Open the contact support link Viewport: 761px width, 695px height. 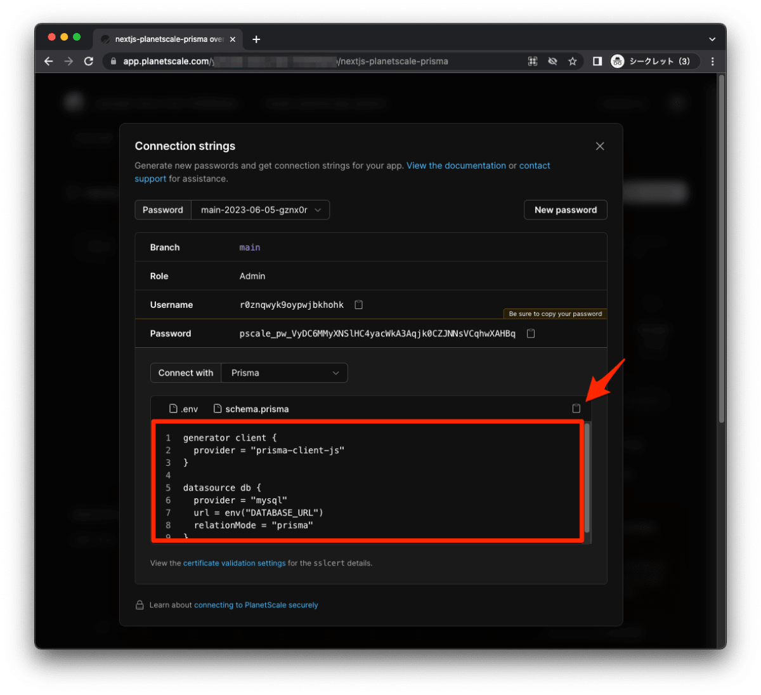[x=535, y=166]
